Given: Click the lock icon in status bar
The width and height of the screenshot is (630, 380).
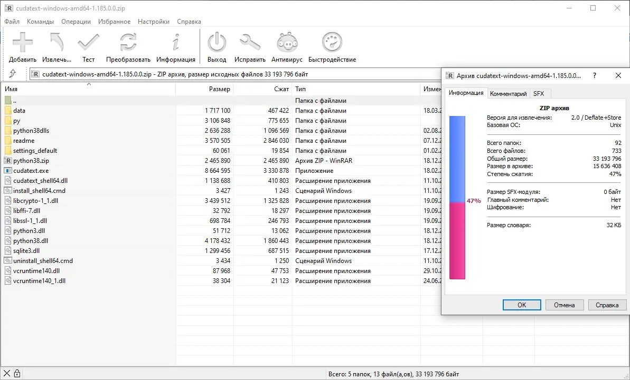Looking at the screenshot, I should tap(17, 374).
